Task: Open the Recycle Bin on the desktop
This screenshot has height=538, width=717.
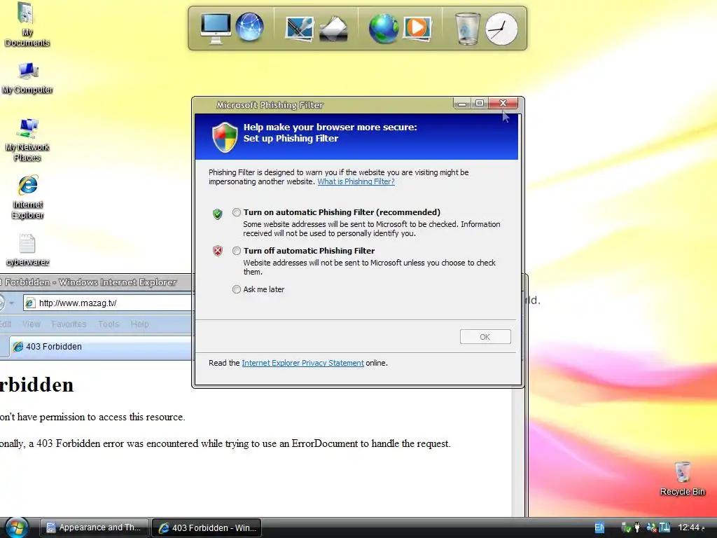Action: click(x=682, y=478)
